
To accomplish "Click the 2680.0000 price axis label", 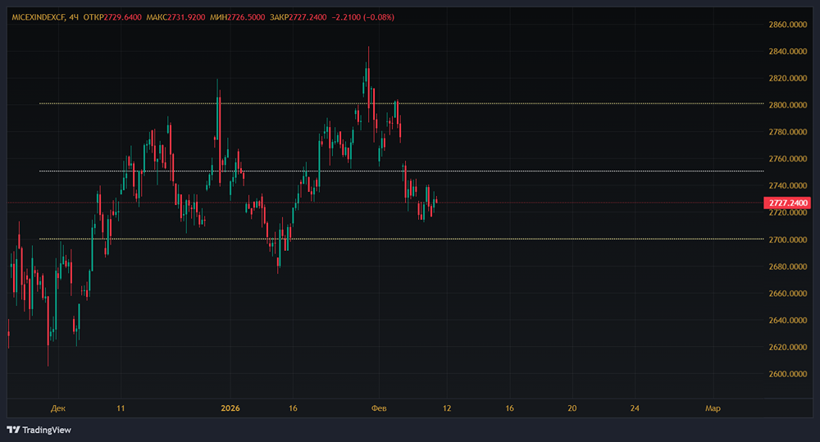I will point(787,267).
